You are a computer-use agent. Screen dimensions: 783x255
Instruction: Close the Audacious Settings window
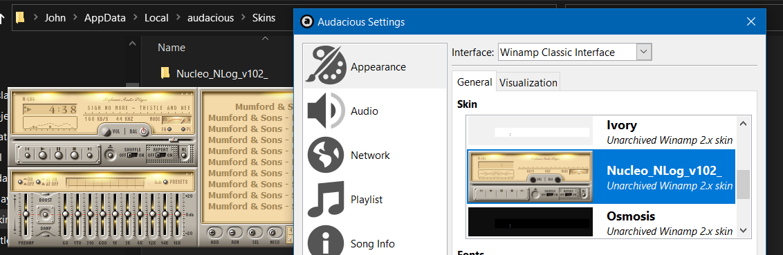[750, 21]
